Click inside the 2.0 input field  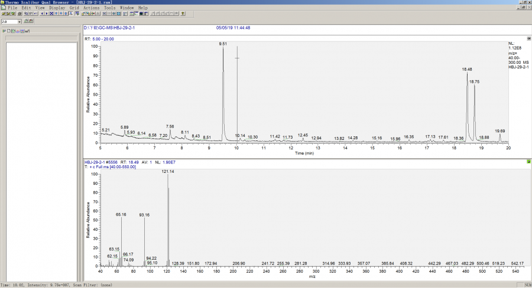[x=9, y=21]
